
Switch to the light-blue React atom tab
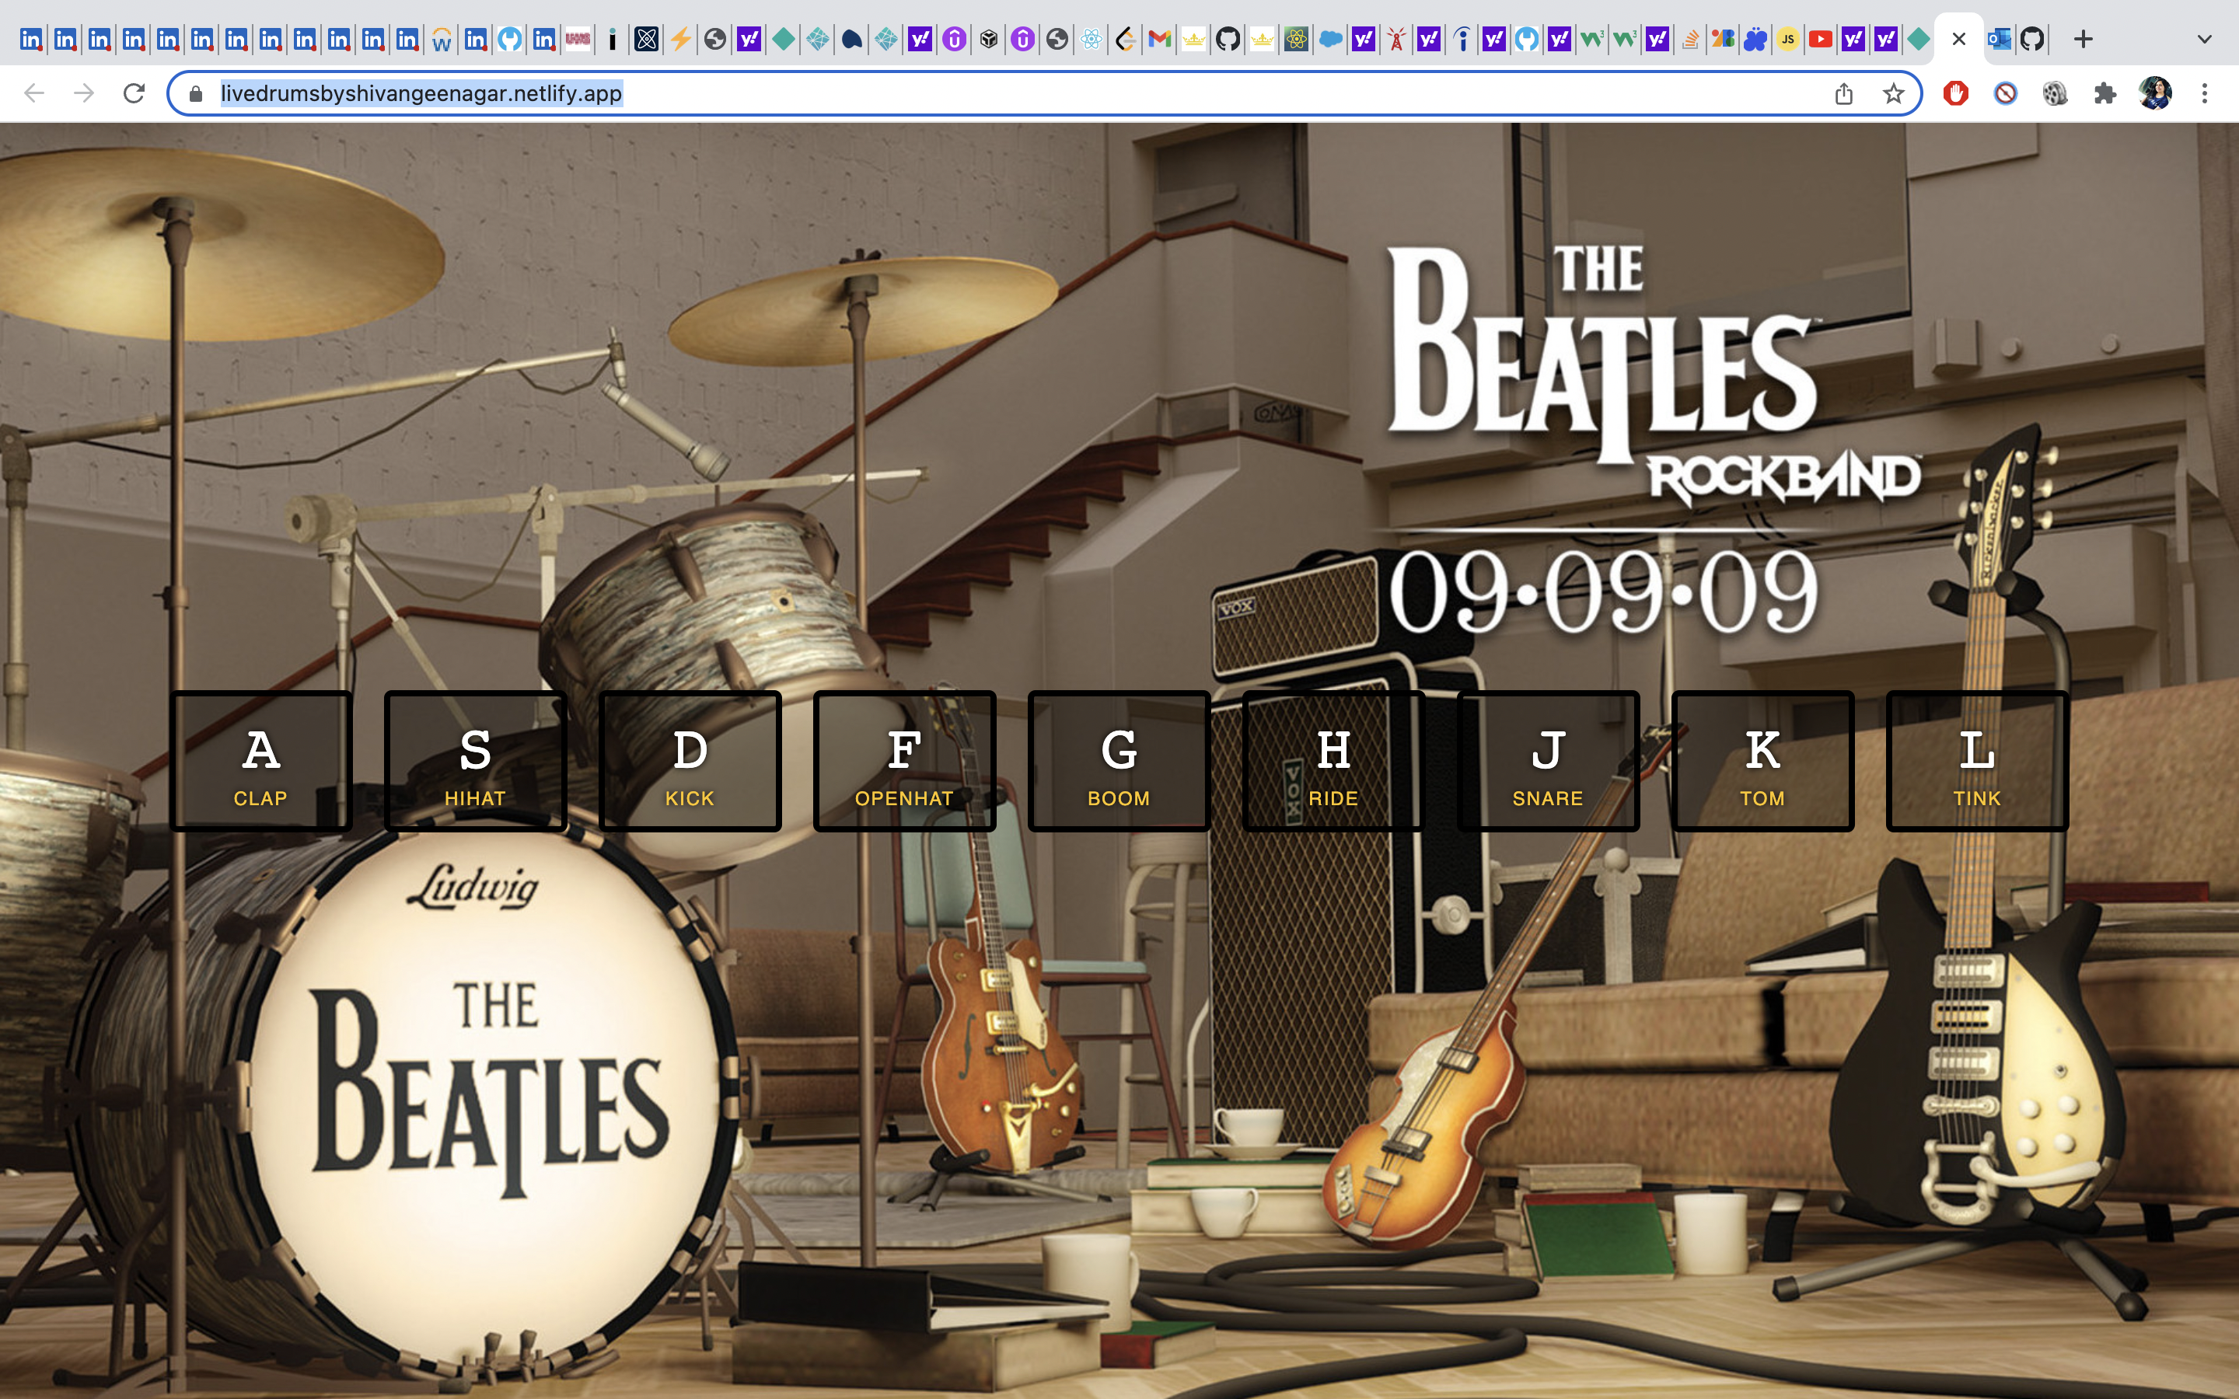click(1092, 39)
